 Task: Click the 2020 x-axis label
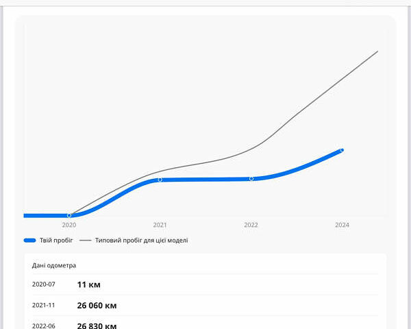69,225
